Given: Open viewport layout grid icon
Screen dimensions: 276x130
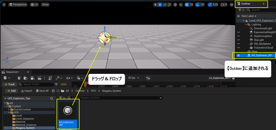Looking at the screenshot, I should coord(232,5).
